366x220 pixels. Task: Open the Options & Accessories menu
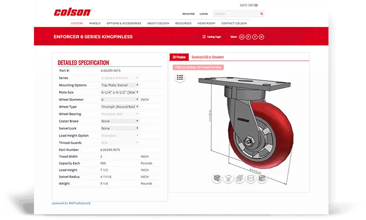[123, 23]
